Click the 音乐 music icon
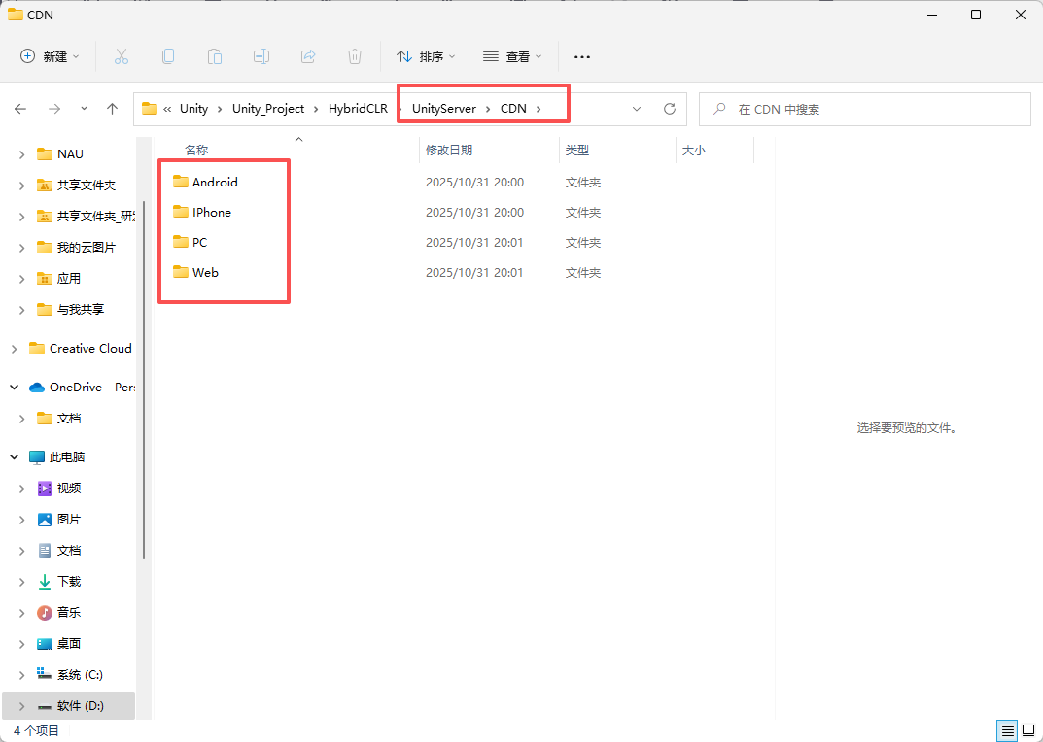The height and width of the screenshot is (742, 1043). tap(45, 613)
